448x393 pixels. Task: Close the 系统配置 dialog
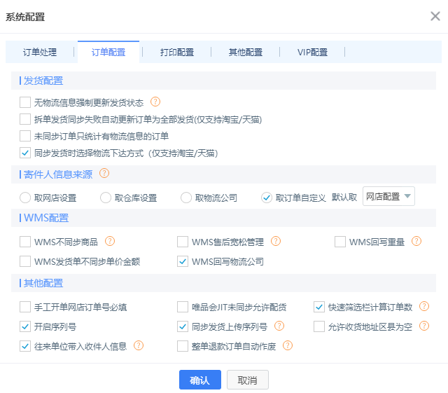point(435,16)
